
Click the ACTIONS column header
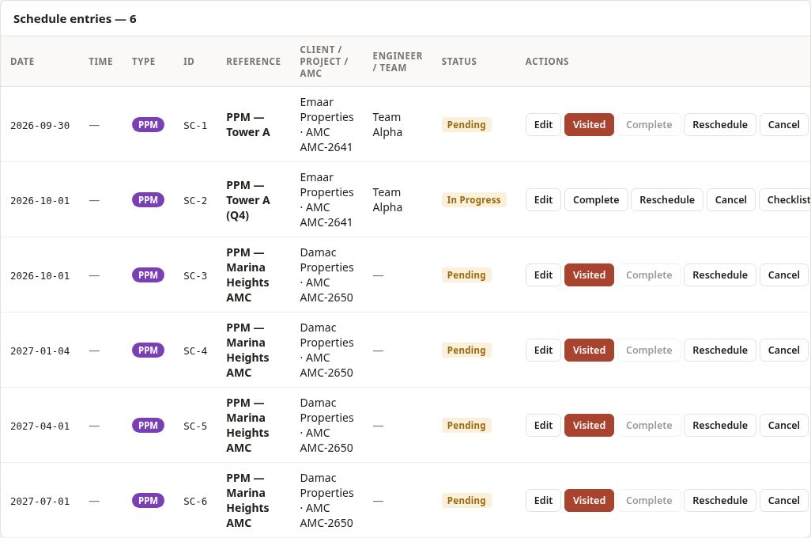[x=547, y=62]
